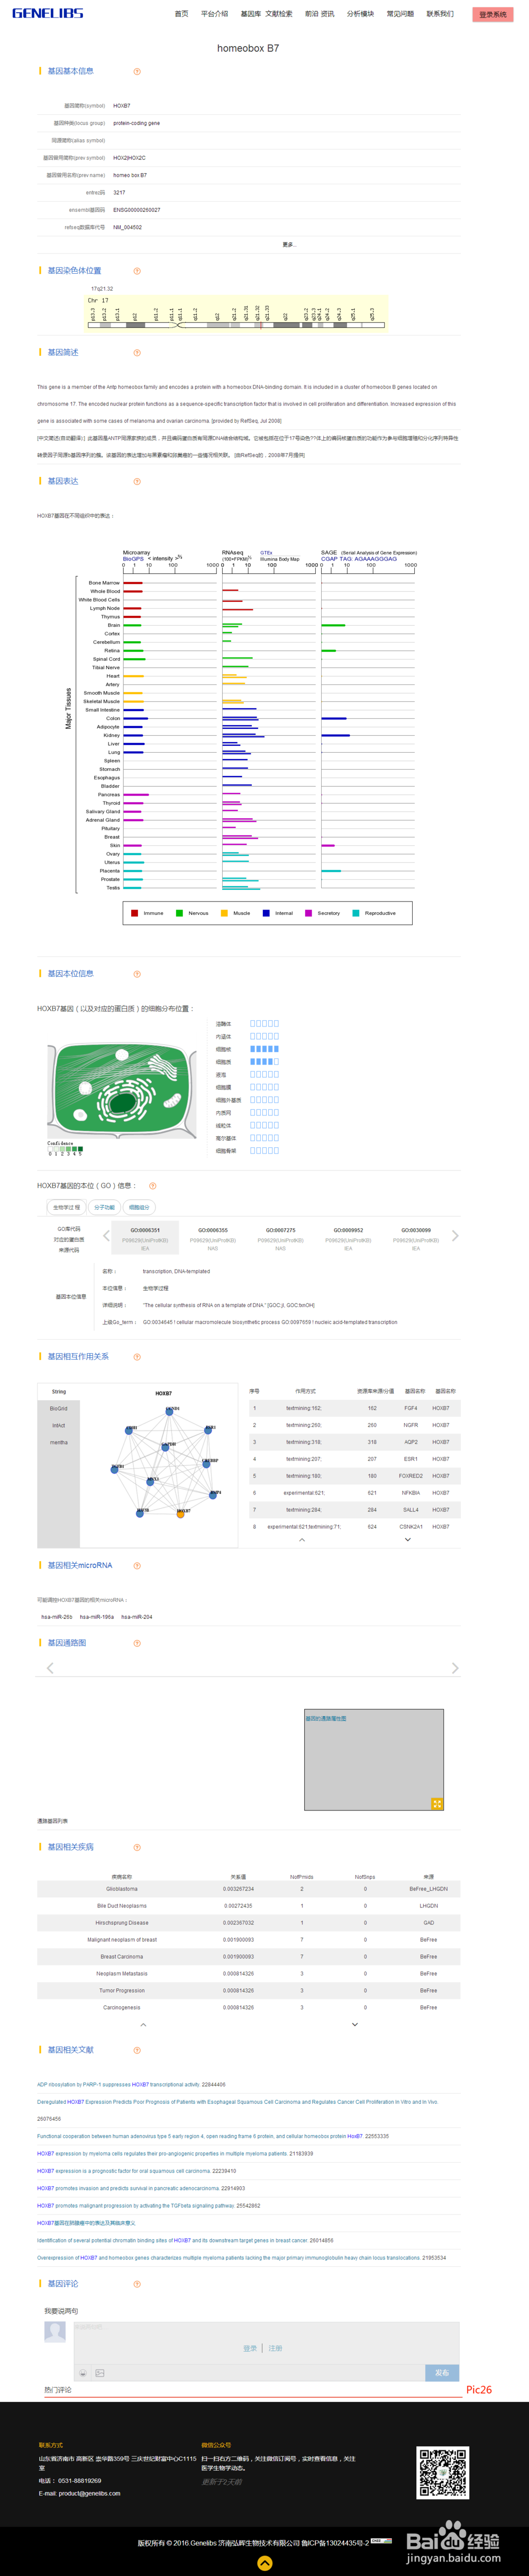This screenshot has height=2576, width=529.
Task: Open help icon beside 基因基本信息 heading
Action: click(x=137, y=71)
